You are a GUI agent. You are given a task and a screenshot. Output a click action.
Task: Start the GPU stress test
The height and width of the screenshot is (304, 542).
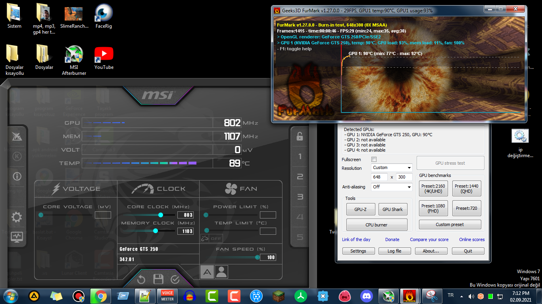point(450,163)
